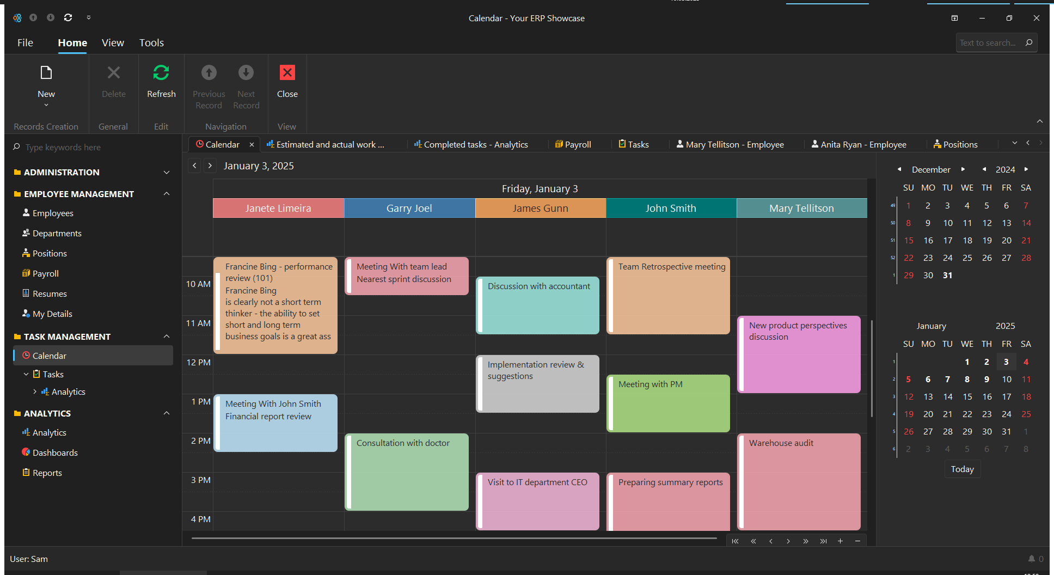The width and height of the screenshot is (1054, 575).
Task: Expand the Analytics node under Tasks
Action: (35, 392)
